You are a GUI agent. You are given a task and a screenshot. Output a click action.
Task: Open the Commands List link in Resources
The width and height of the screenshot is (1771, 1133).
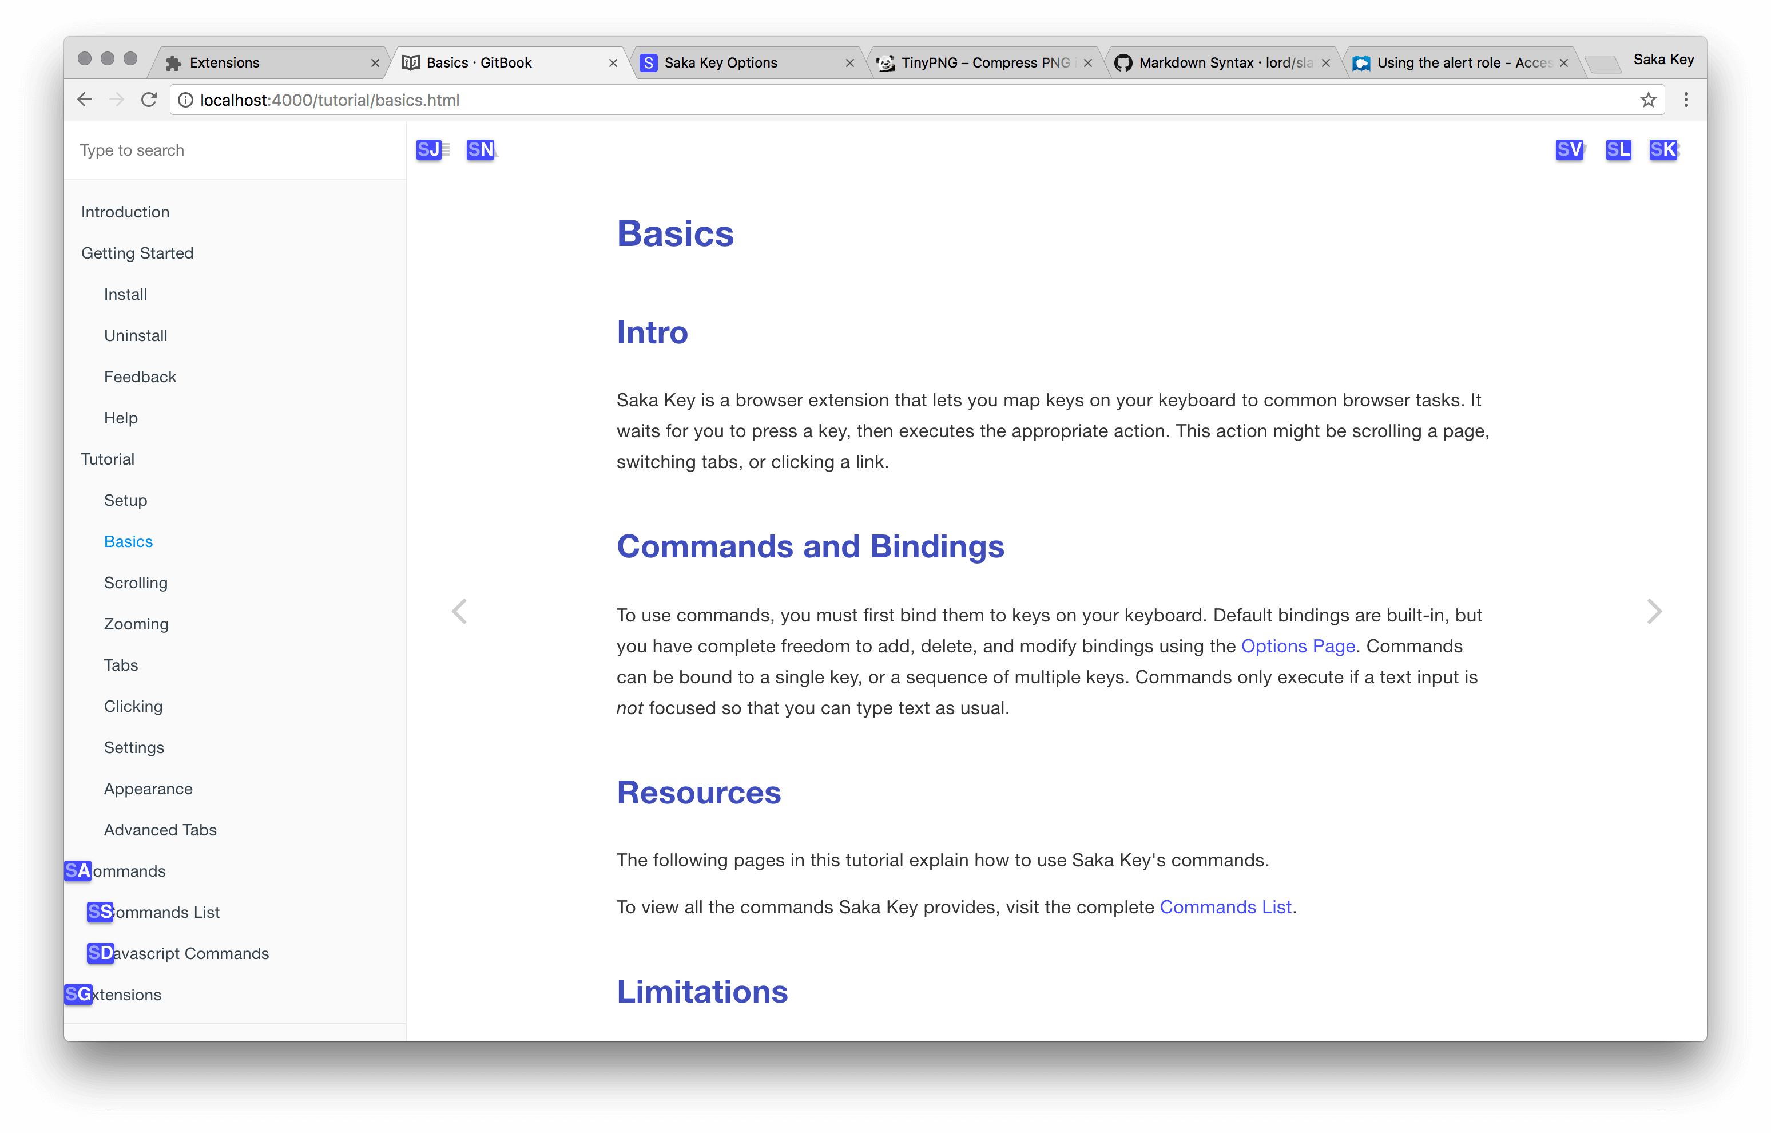[x=1225, y=907]
